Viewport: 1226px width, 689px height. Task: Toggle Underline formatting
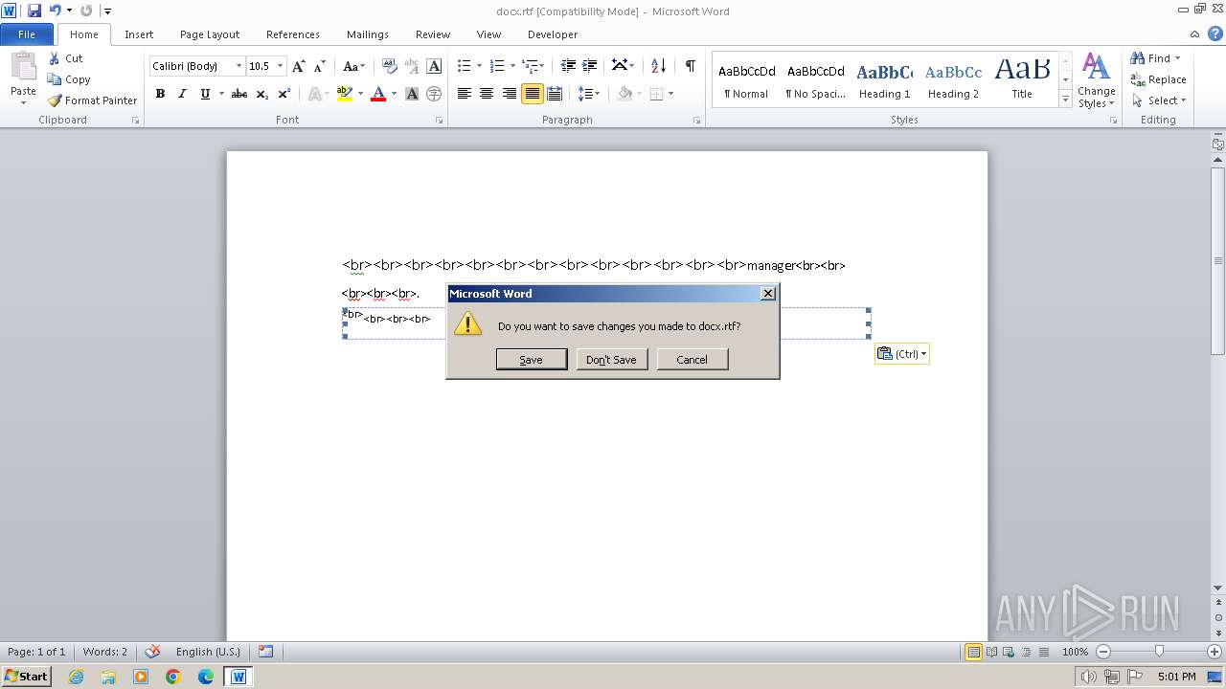(x=204, y=94)
